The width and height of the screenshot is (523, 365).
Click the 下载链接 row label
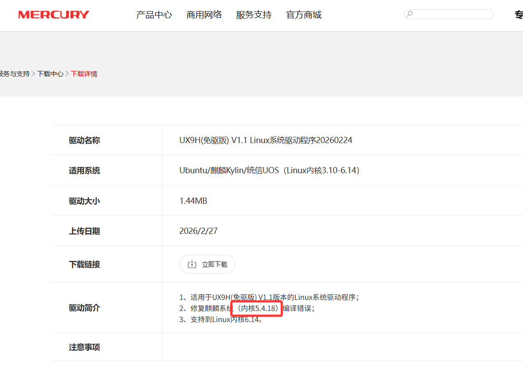pyautogui.click(x=84, y=264)
